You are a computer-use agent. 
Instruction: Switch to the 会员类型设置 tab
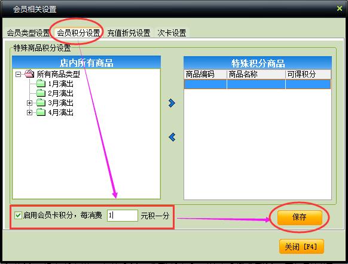28,33
